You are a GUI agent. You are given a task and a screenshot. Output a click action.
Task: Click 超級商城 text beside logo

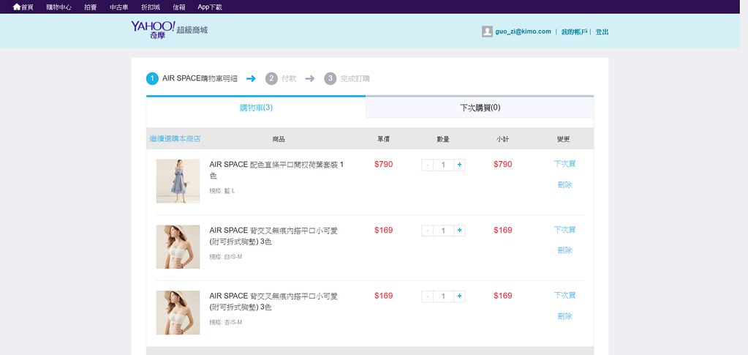pyautogui.click(x=192, y=30)
